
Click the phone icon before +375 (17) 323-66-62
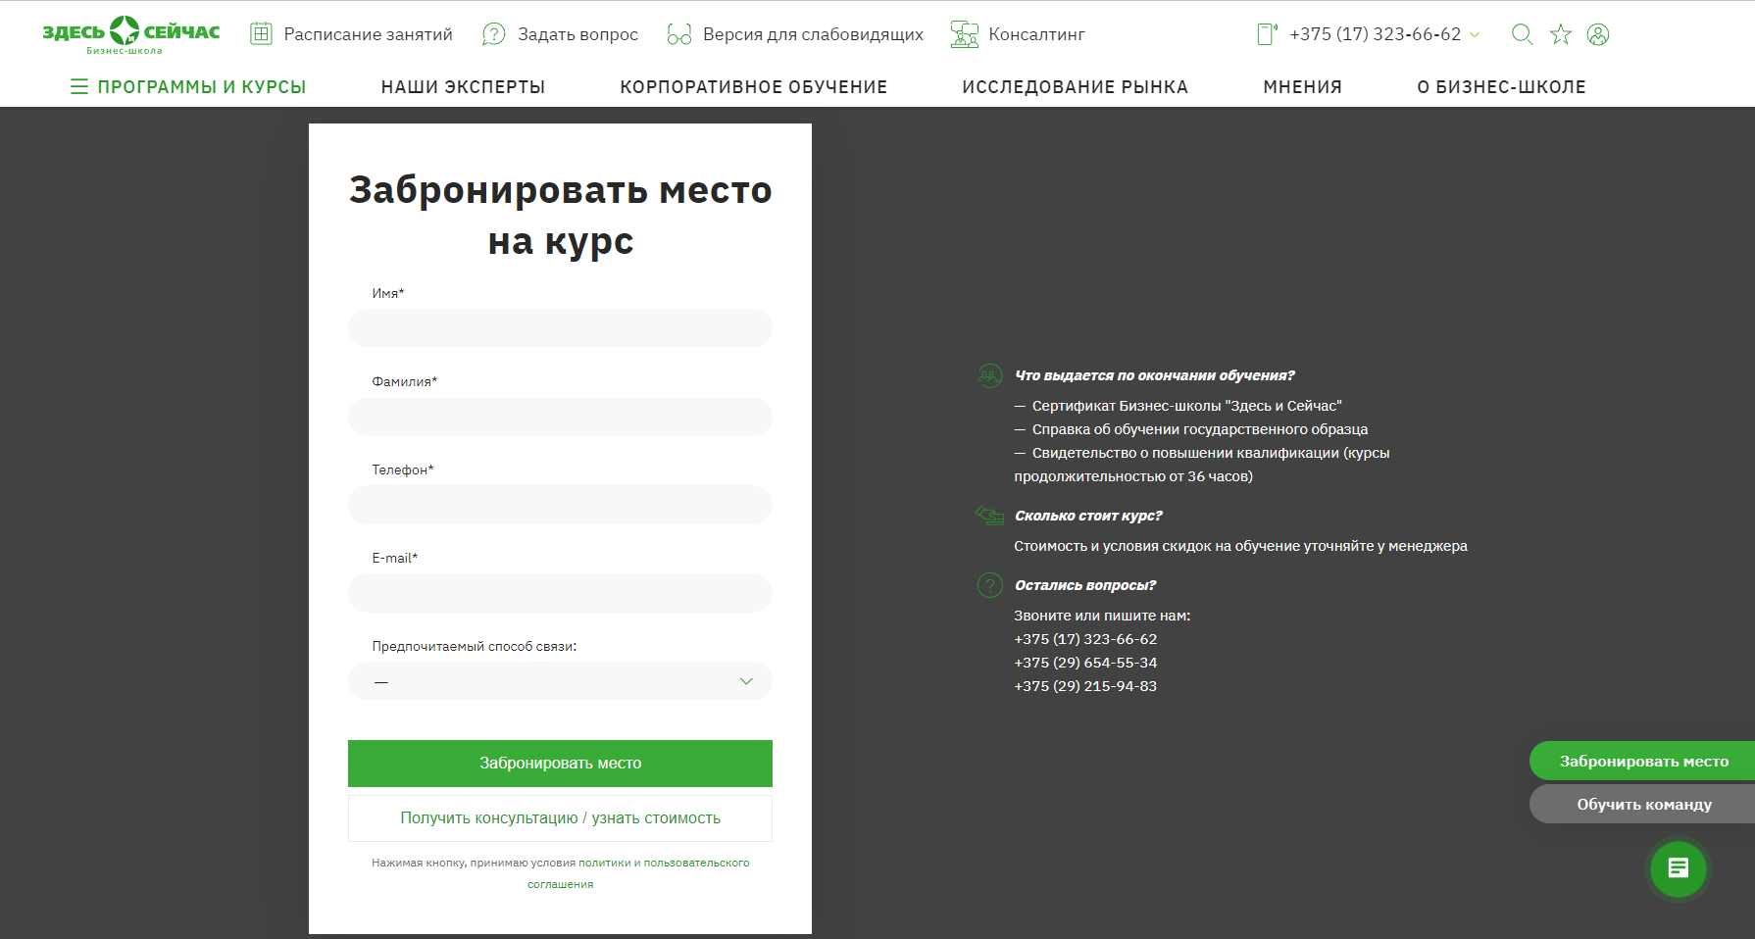[1267, 34]
